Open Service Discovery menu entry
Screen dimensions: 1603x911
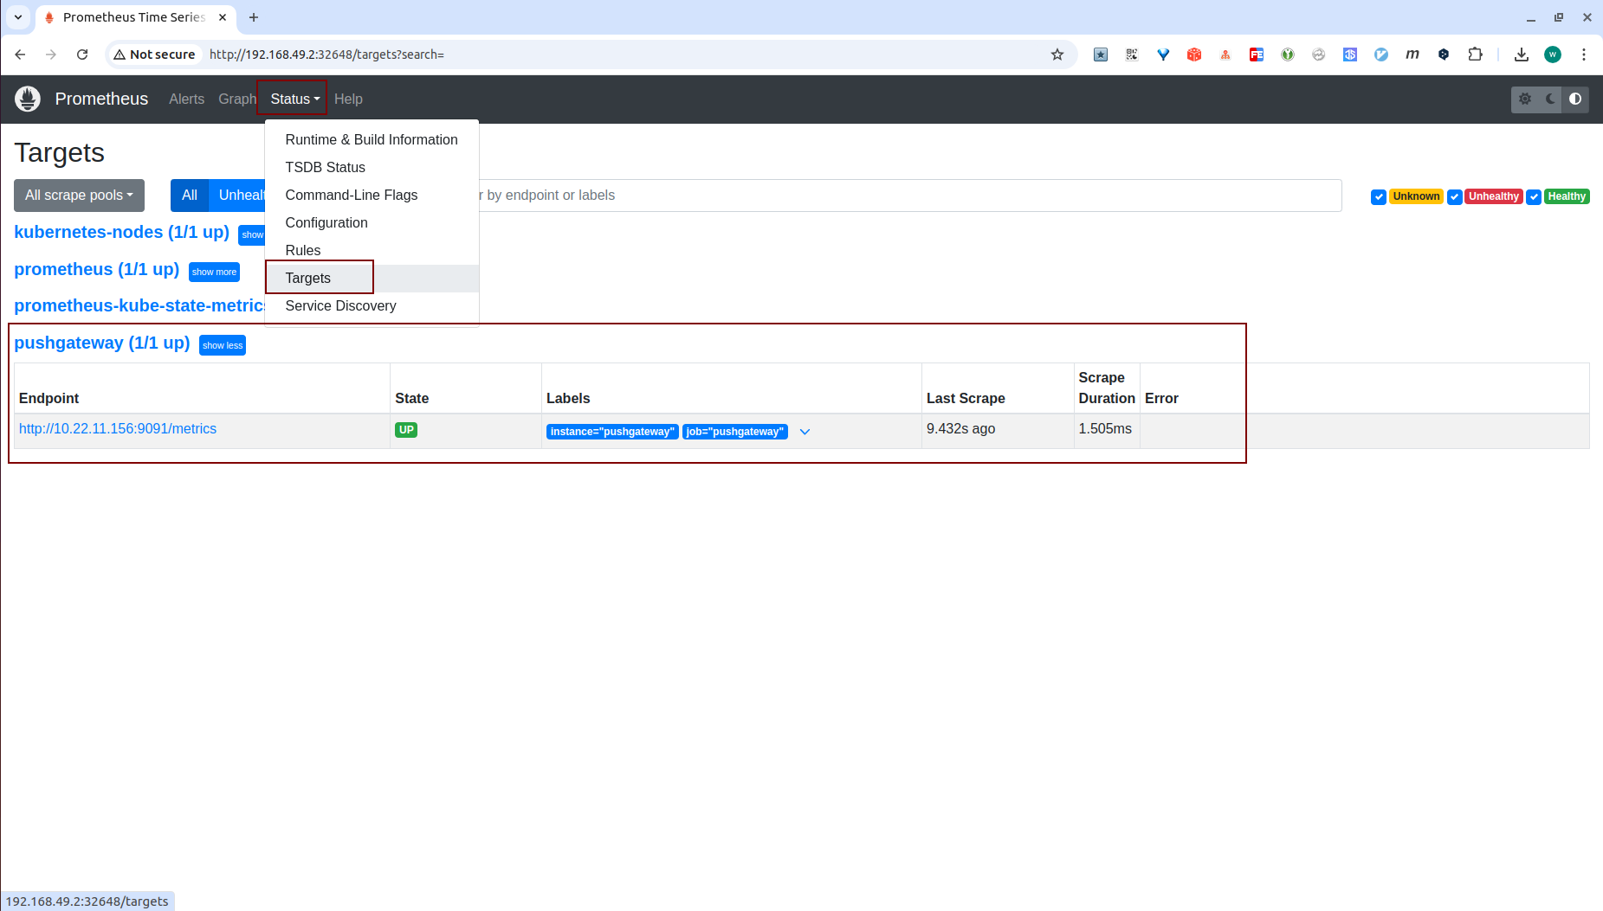click(x=372, y=306)
